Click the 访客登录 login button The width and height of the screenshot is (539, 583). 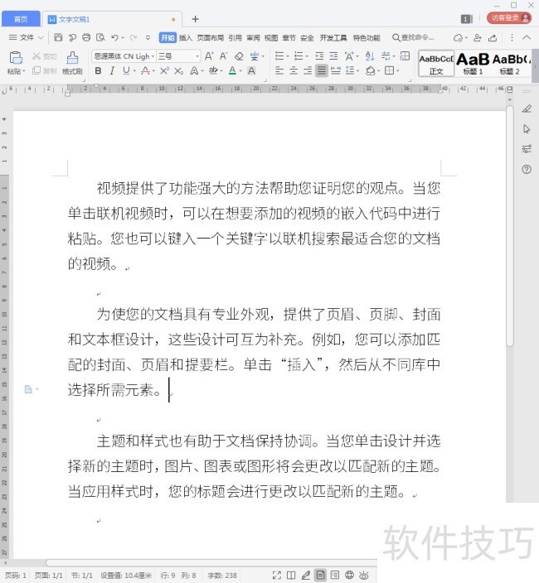[509, 18]
